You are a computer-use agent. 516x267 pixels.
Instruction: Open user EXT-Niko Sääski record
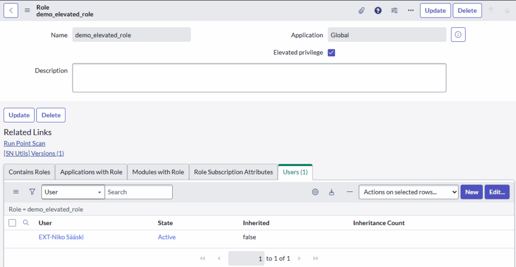(61, 237)
